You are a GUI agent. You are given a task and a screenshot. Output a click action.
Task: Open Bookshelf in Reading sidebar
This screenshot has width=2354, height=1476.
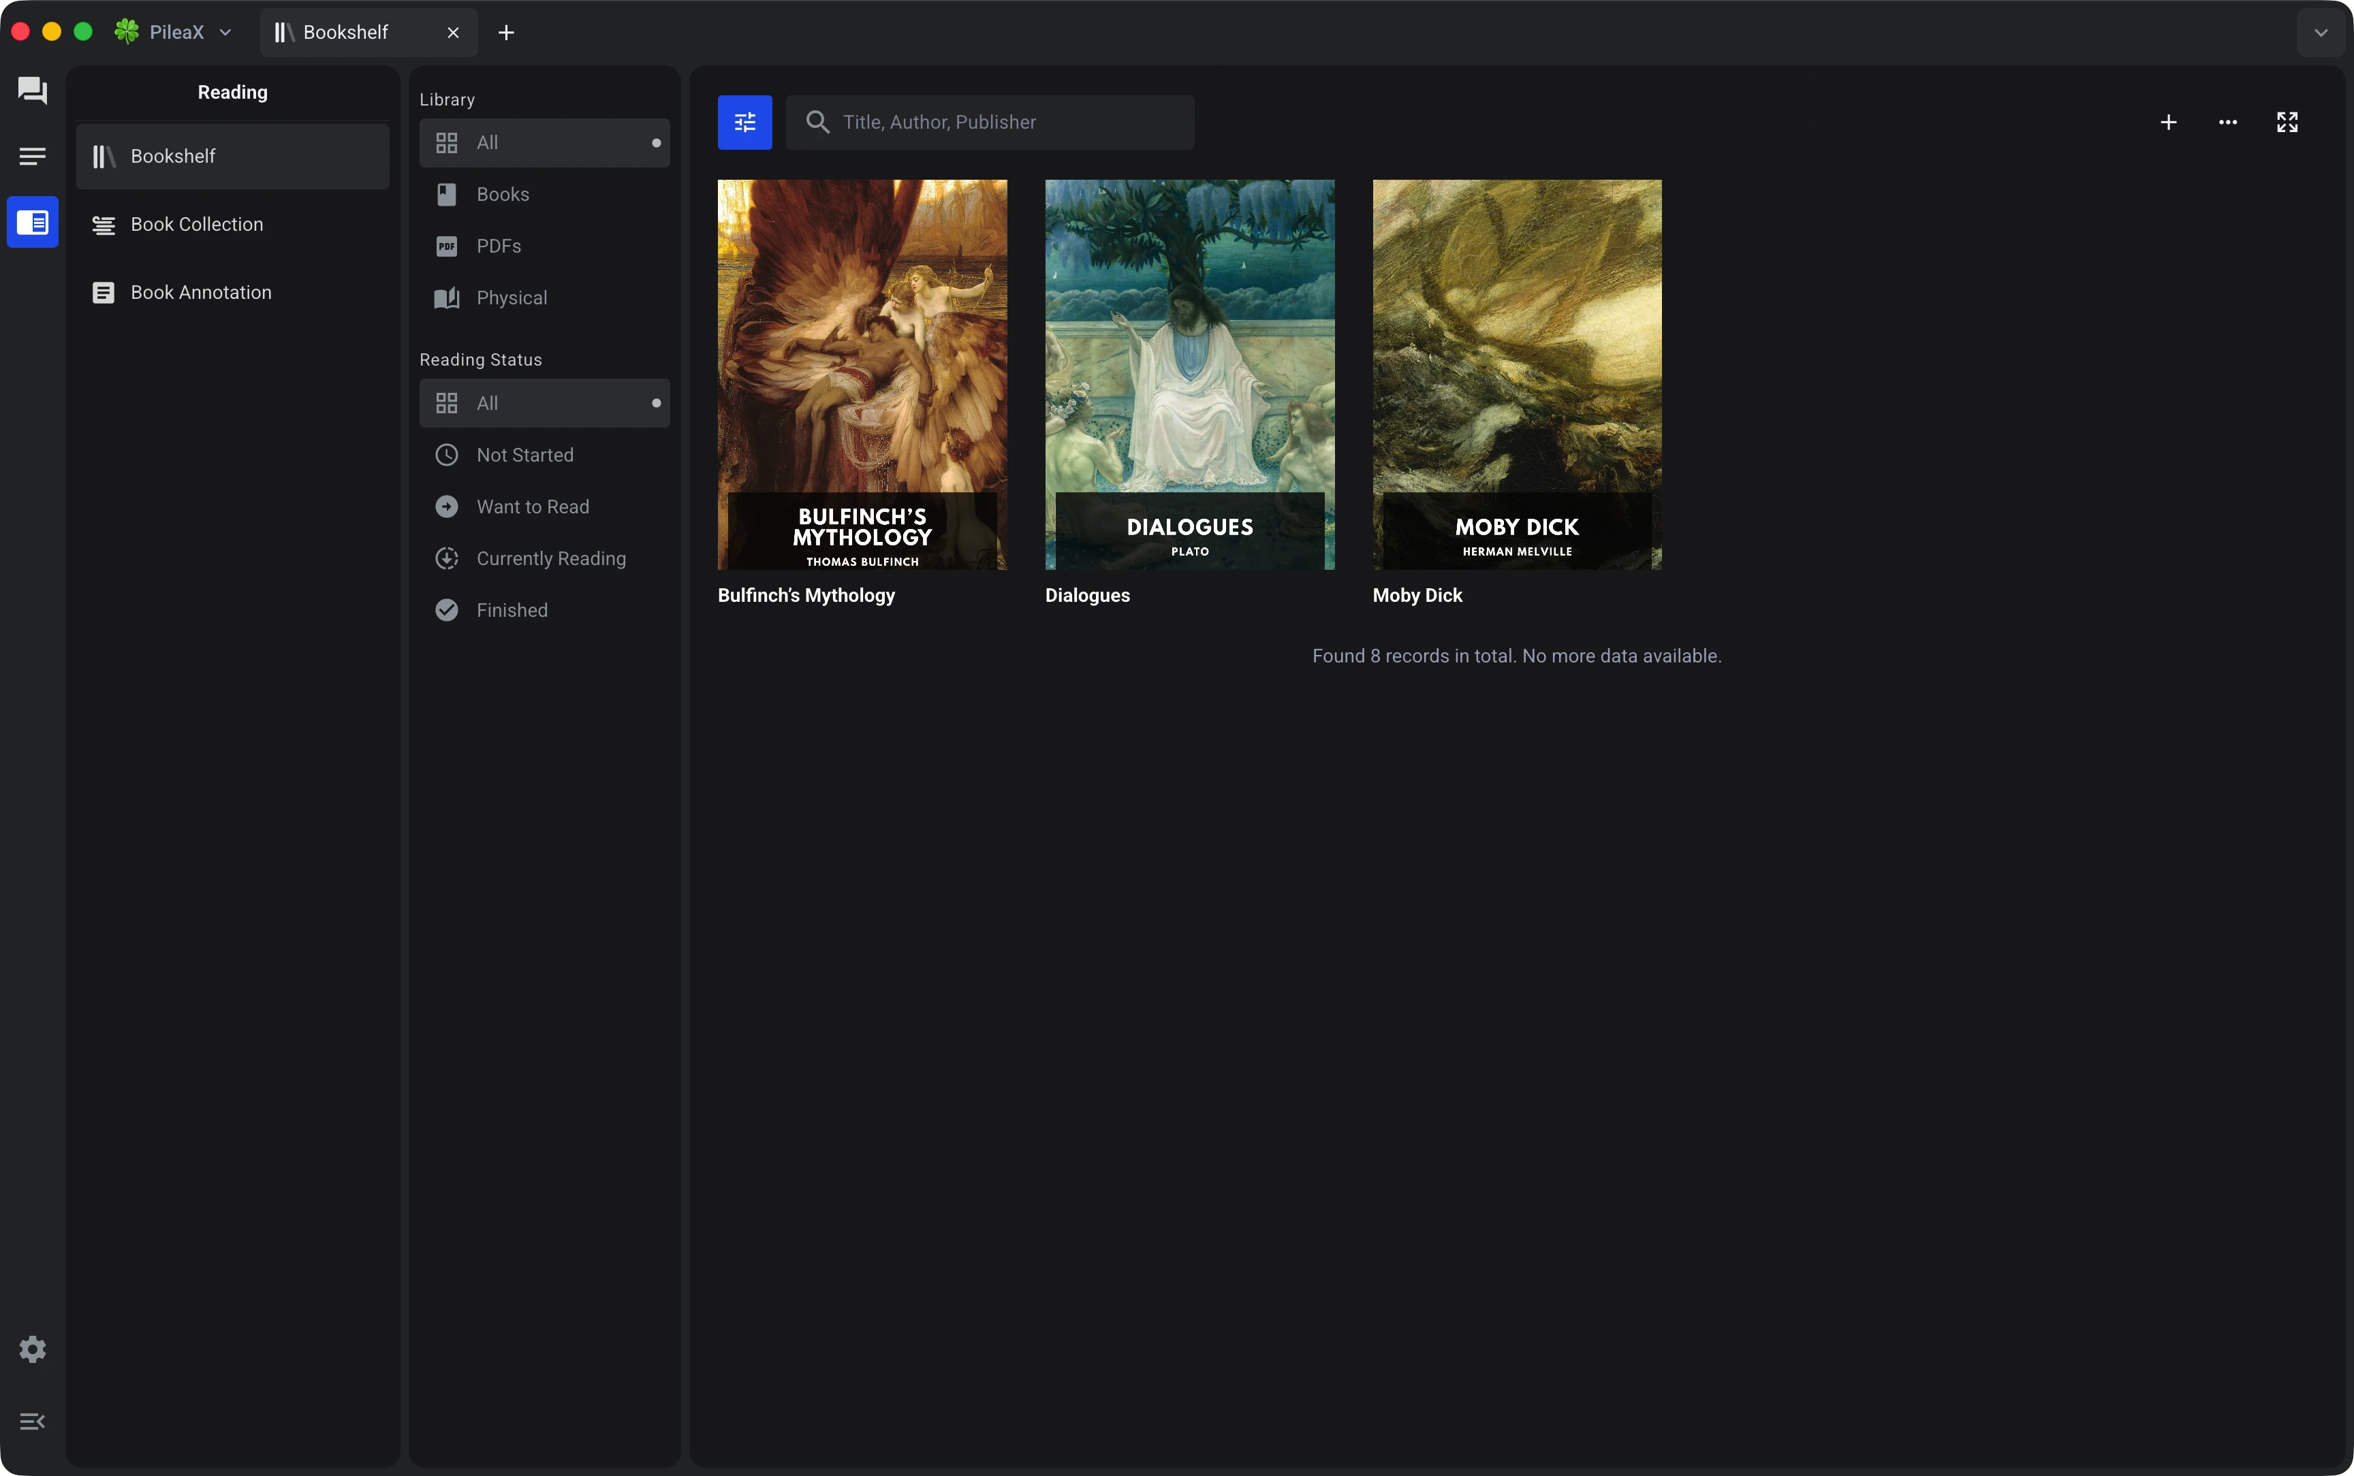tap(232, 156)
